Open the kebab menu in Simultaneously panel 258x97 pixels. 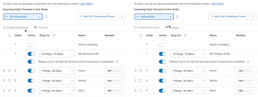[x=122, y=16]
